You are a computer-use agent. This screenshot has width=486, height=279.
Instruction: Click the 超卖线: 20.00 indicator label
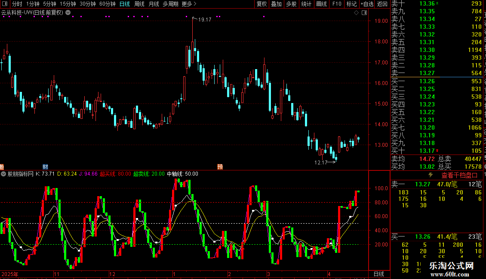(x=149, y=174)
